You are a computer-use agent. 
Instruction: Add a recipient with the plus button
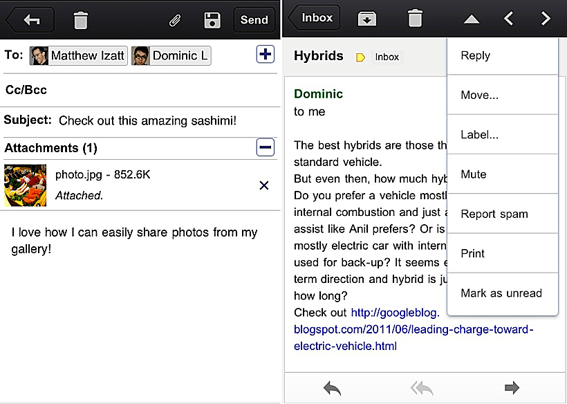click(265, 55)
